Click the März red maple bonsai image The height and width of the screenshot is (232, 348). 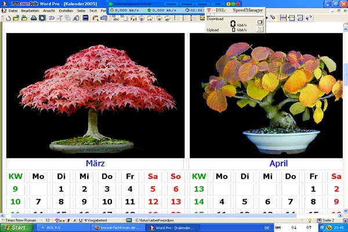tap(95, 96)
